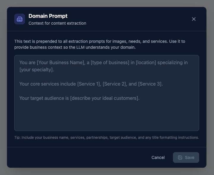Click the "Domain Prompt" title text

tap(48, 16)
